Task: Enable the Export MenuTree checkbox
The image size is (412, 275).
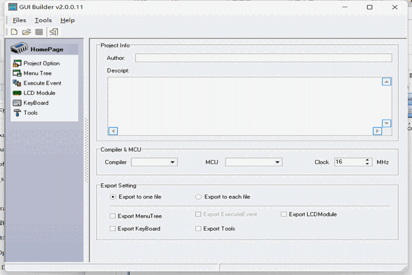Action: [x=112, y=216]
